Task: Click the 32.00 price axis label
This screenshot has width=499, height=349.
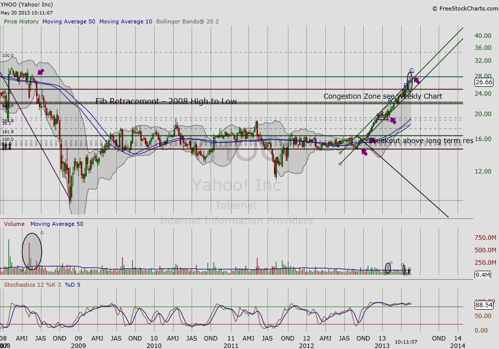Action: tap(483, 61)
